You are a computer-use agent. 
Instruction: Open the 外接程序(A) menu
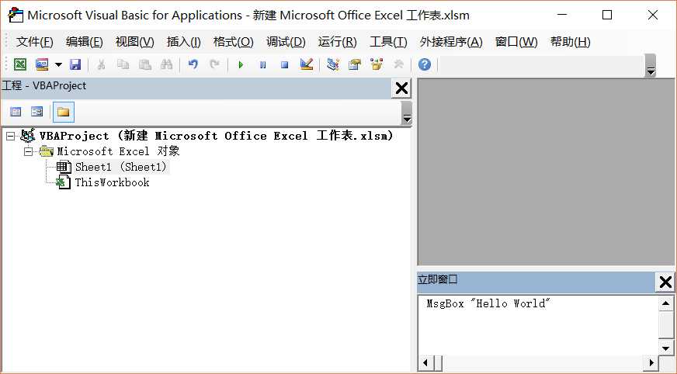click(451, 42)
